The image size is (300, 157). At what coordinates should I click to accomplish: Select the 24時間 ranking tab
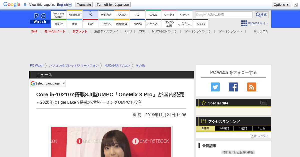click(x=224, y=128)
